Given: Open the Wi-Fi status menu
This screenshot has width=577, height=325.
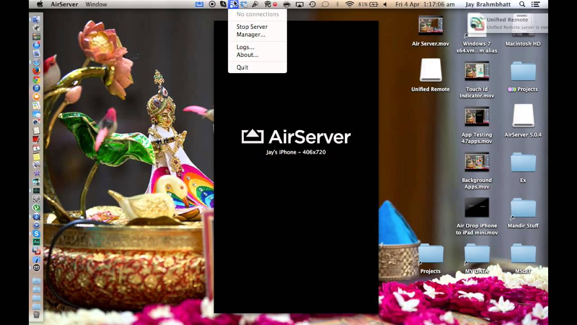Looking at the screenshot, I should pos(349,4).
